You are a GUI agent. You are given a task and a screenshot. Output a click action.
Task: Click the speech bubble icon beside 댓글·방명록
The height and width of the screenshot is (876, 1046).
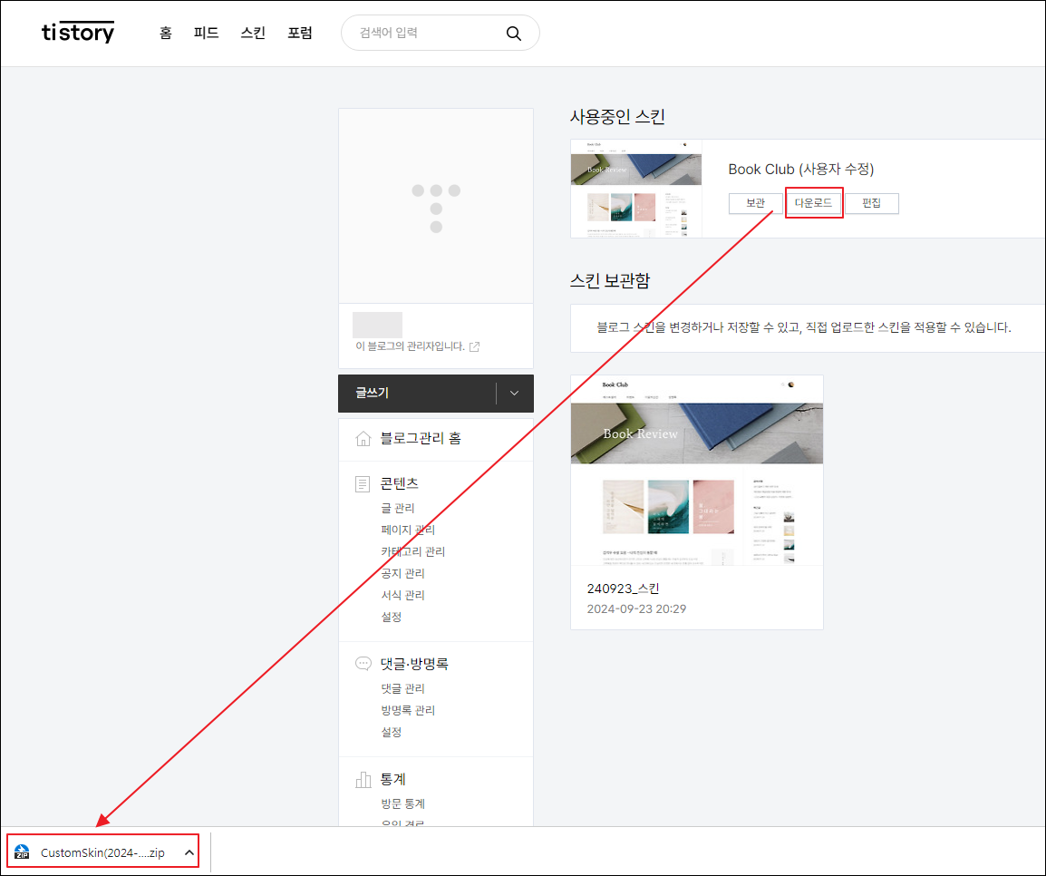(x=363, y=663)
